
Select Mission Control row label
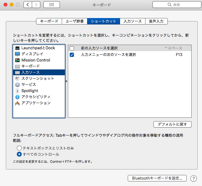click(x=36, y=60)
